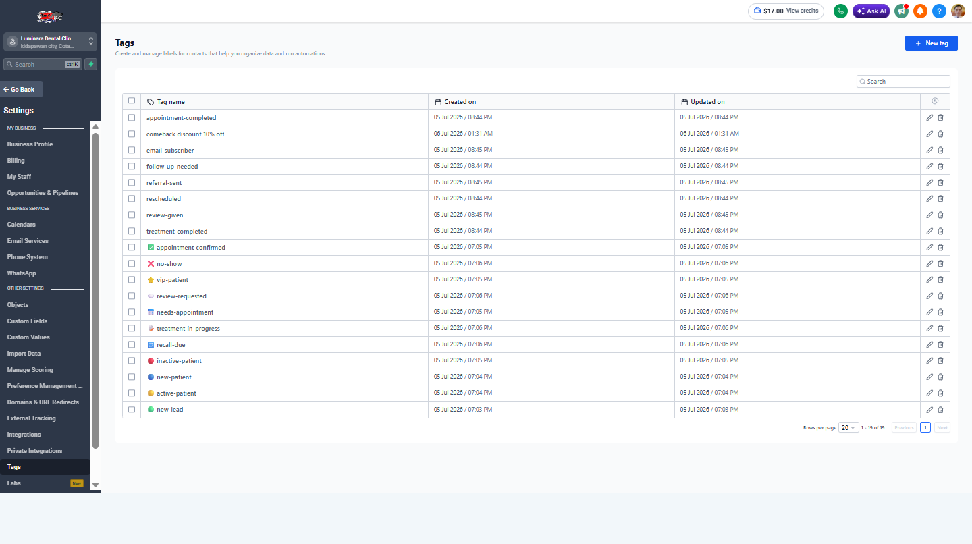
Task: Edit the inactive-patient tag
Action: [x=929, y=361]
